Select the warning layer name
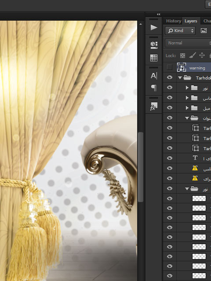This screenshot has width=211, height=281. 197,68
